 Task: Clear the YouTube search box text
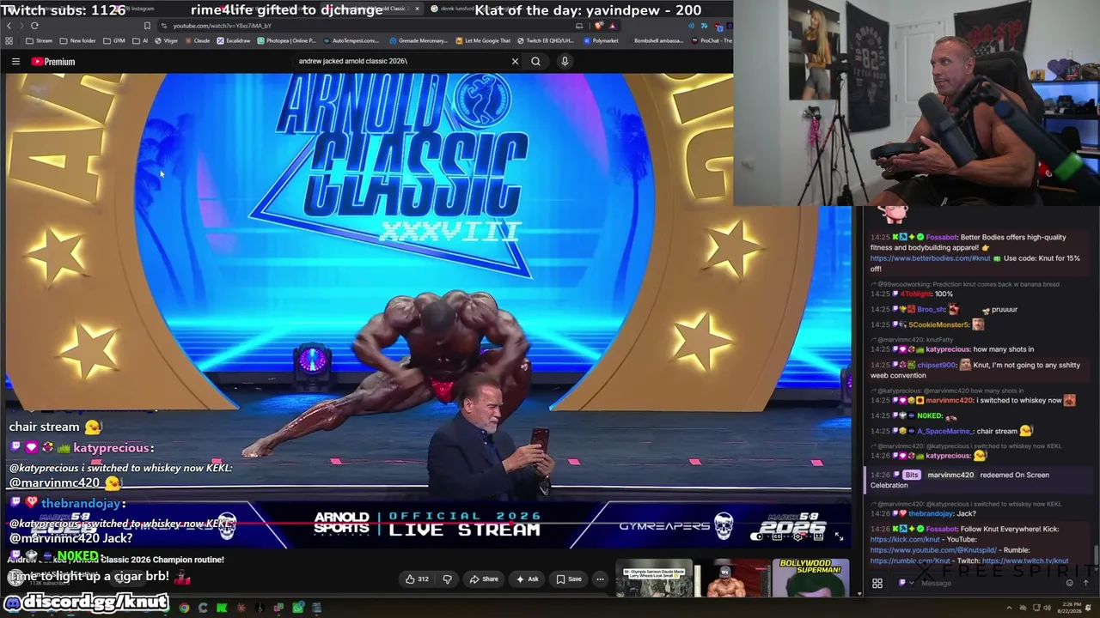pos(515,61)
